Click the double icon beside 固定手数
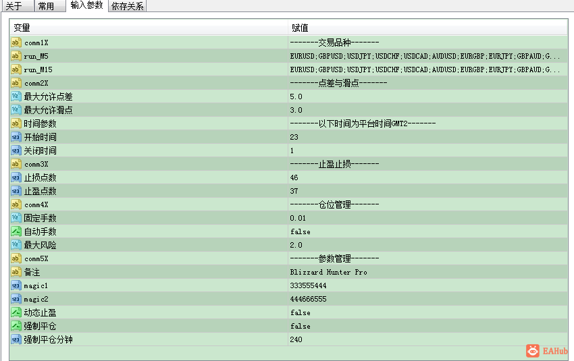The height and width of the screenshot is (361, 574). [x=16, y=218]
